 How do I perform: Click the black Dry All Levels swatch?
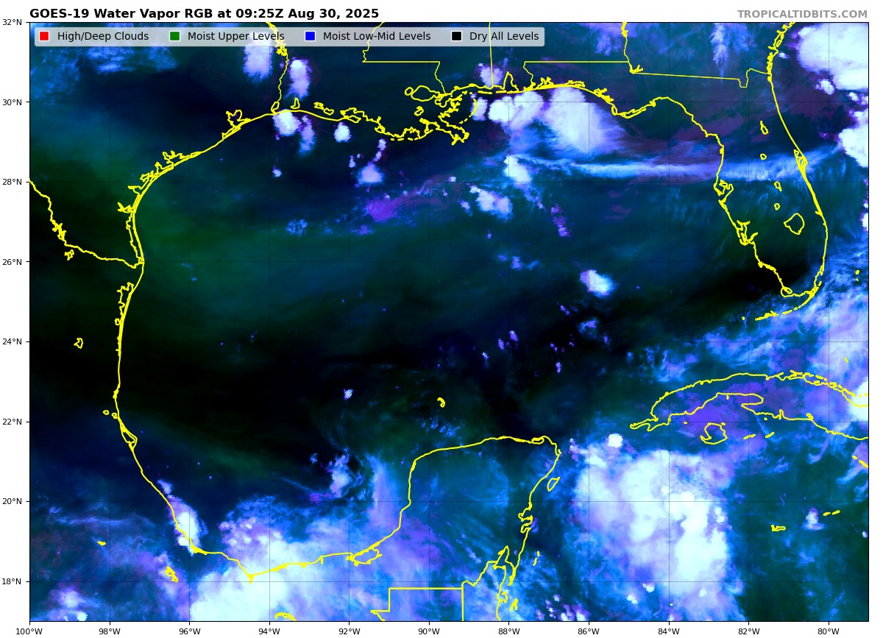pyautogui.click(x=456, y=36)
